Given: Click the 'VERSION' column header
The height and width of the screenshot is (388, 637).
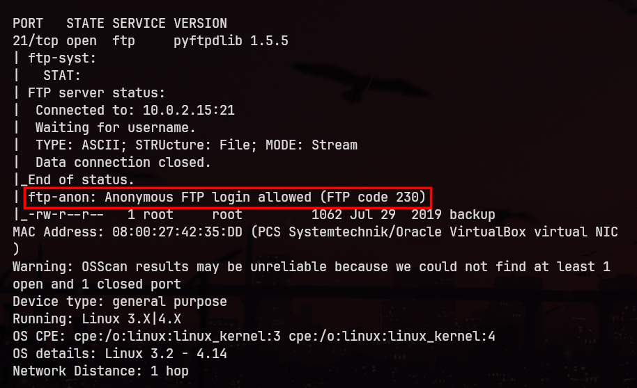Looking at the screenshot, I should pyautogui.click(x=200, y=24).
